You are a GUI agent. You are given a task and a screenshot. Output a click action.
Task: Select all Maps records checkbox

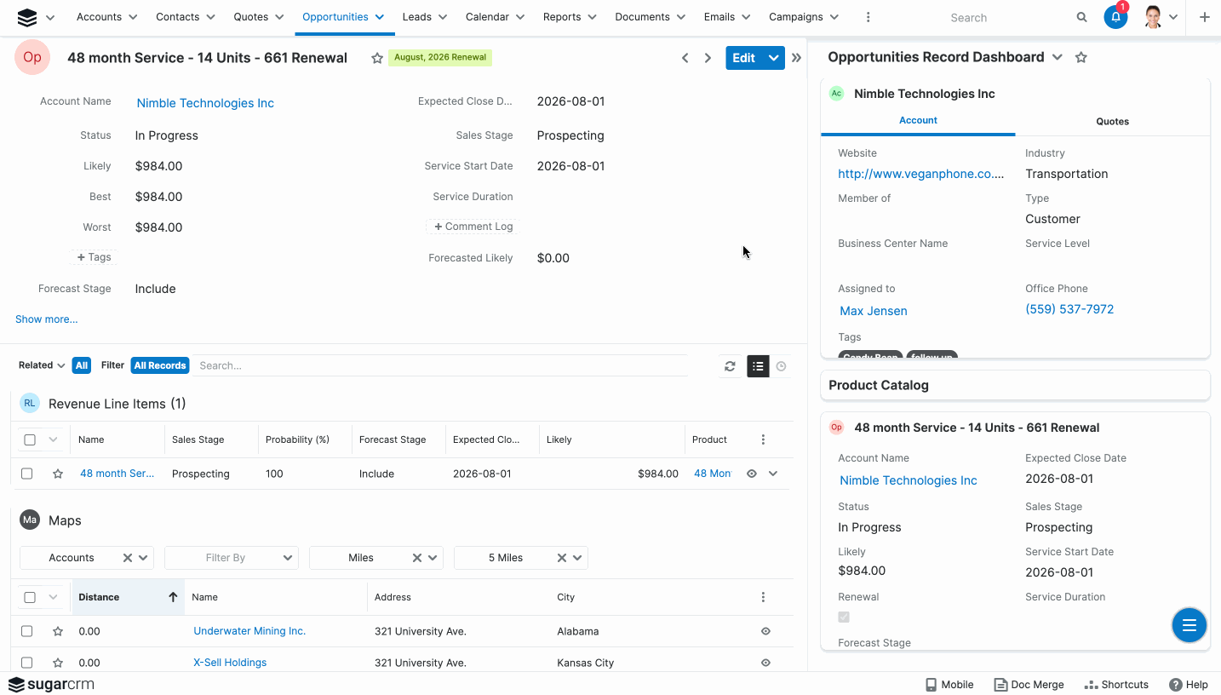tap(30, 597)
